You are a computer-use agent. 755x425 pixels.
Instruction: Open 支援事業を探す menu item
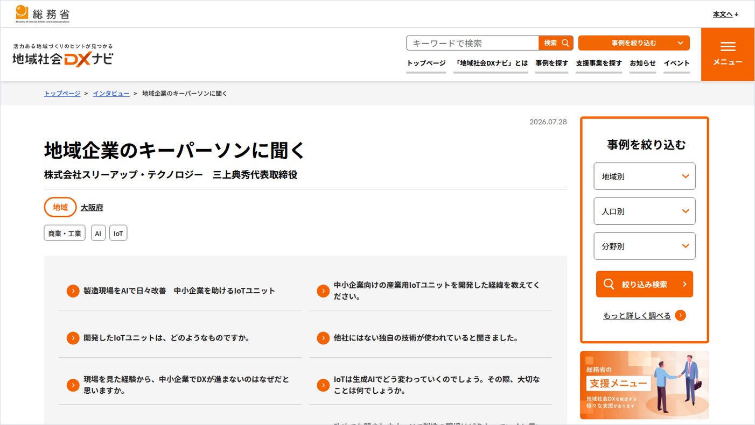tap(599, 63)
